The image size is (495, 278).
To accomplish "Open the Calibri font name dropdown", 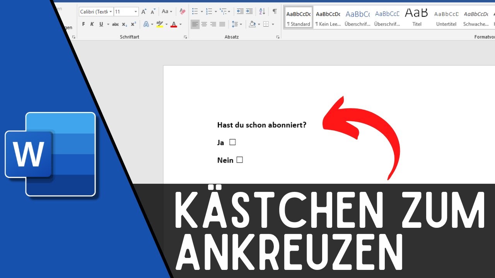I will (111, 12).
